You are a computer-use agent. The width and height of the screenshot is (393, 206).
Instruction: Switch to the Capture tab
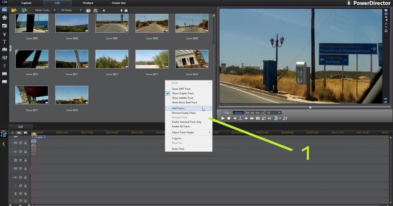[26, 3]
